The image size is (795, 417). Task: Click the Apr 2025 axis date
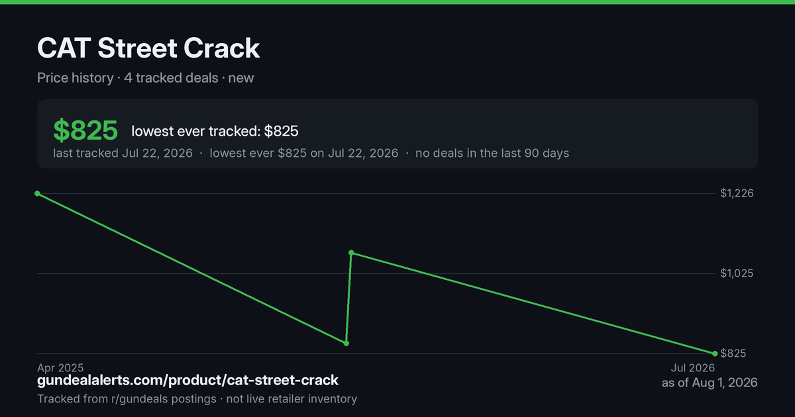(60, 367)
